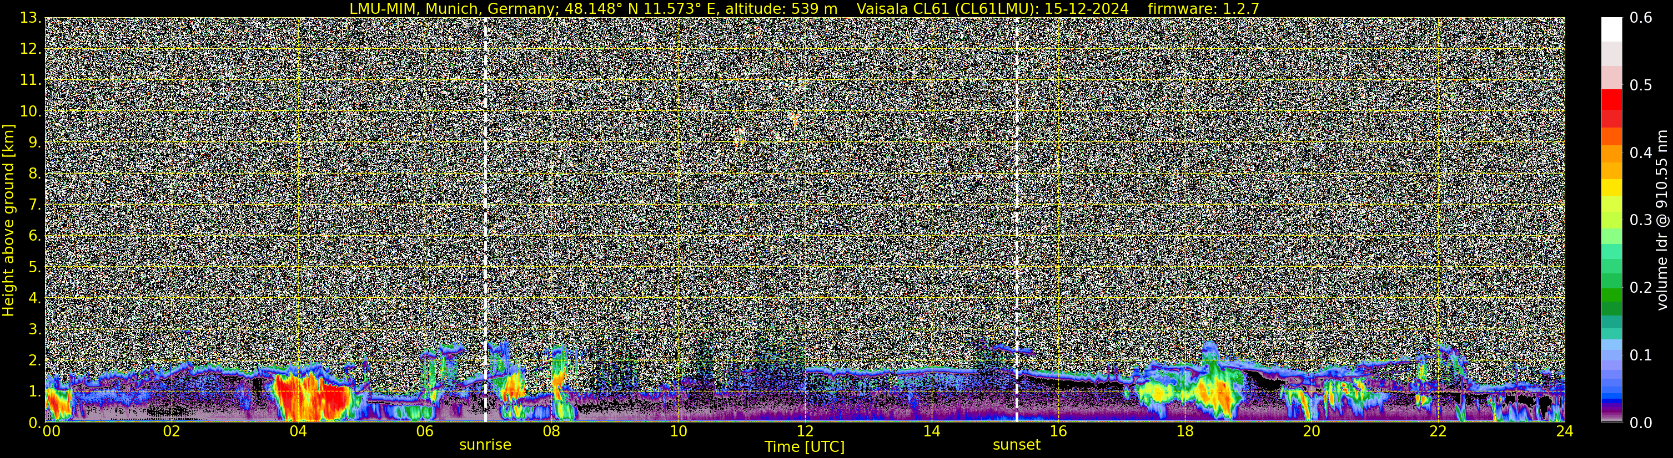Click the "13." tick label on the height axis
1673x458 pixels.
(x=31, y=18)
